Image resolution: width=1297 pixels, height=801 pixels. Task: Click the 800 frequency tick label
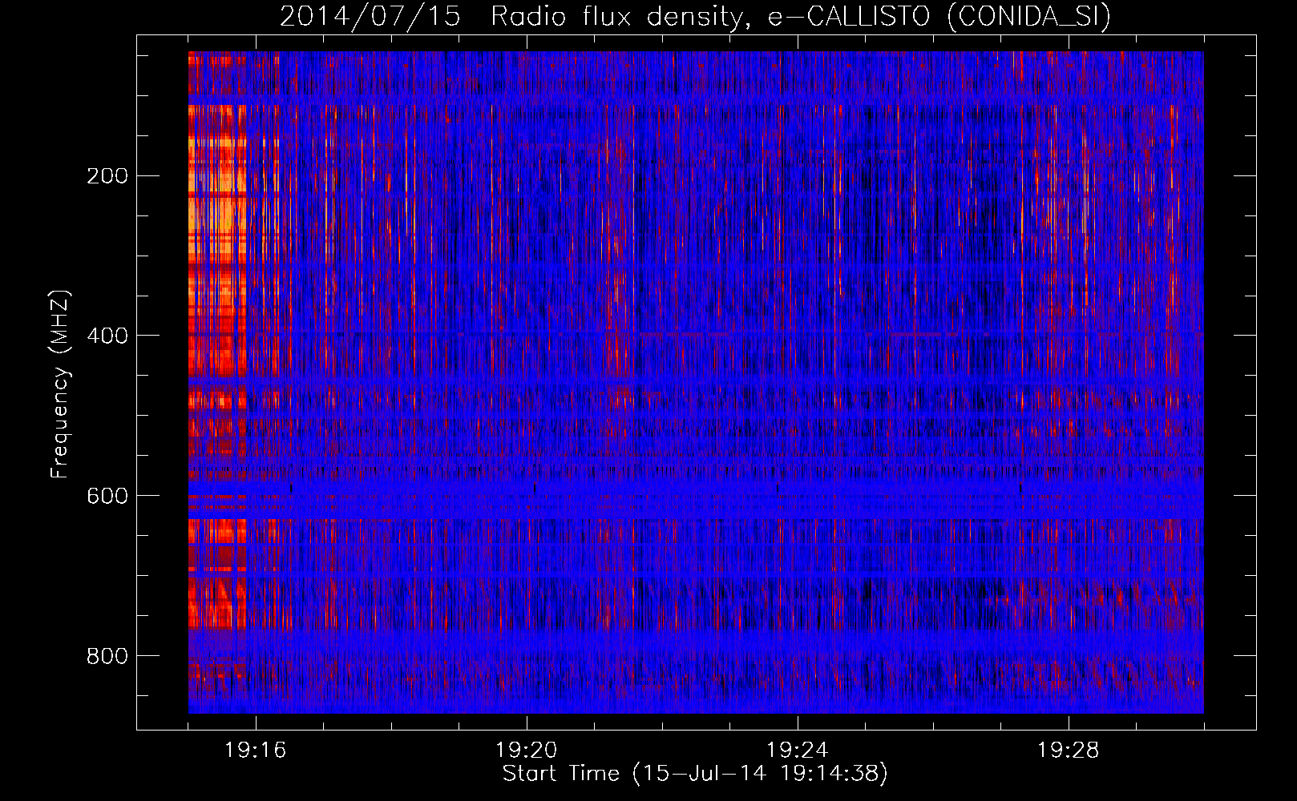107,656
